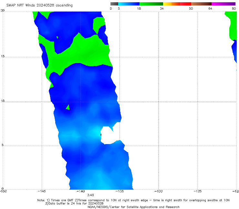239x209 pixels.
Task: Click the color bar label "80"
Action: point(234,9)
